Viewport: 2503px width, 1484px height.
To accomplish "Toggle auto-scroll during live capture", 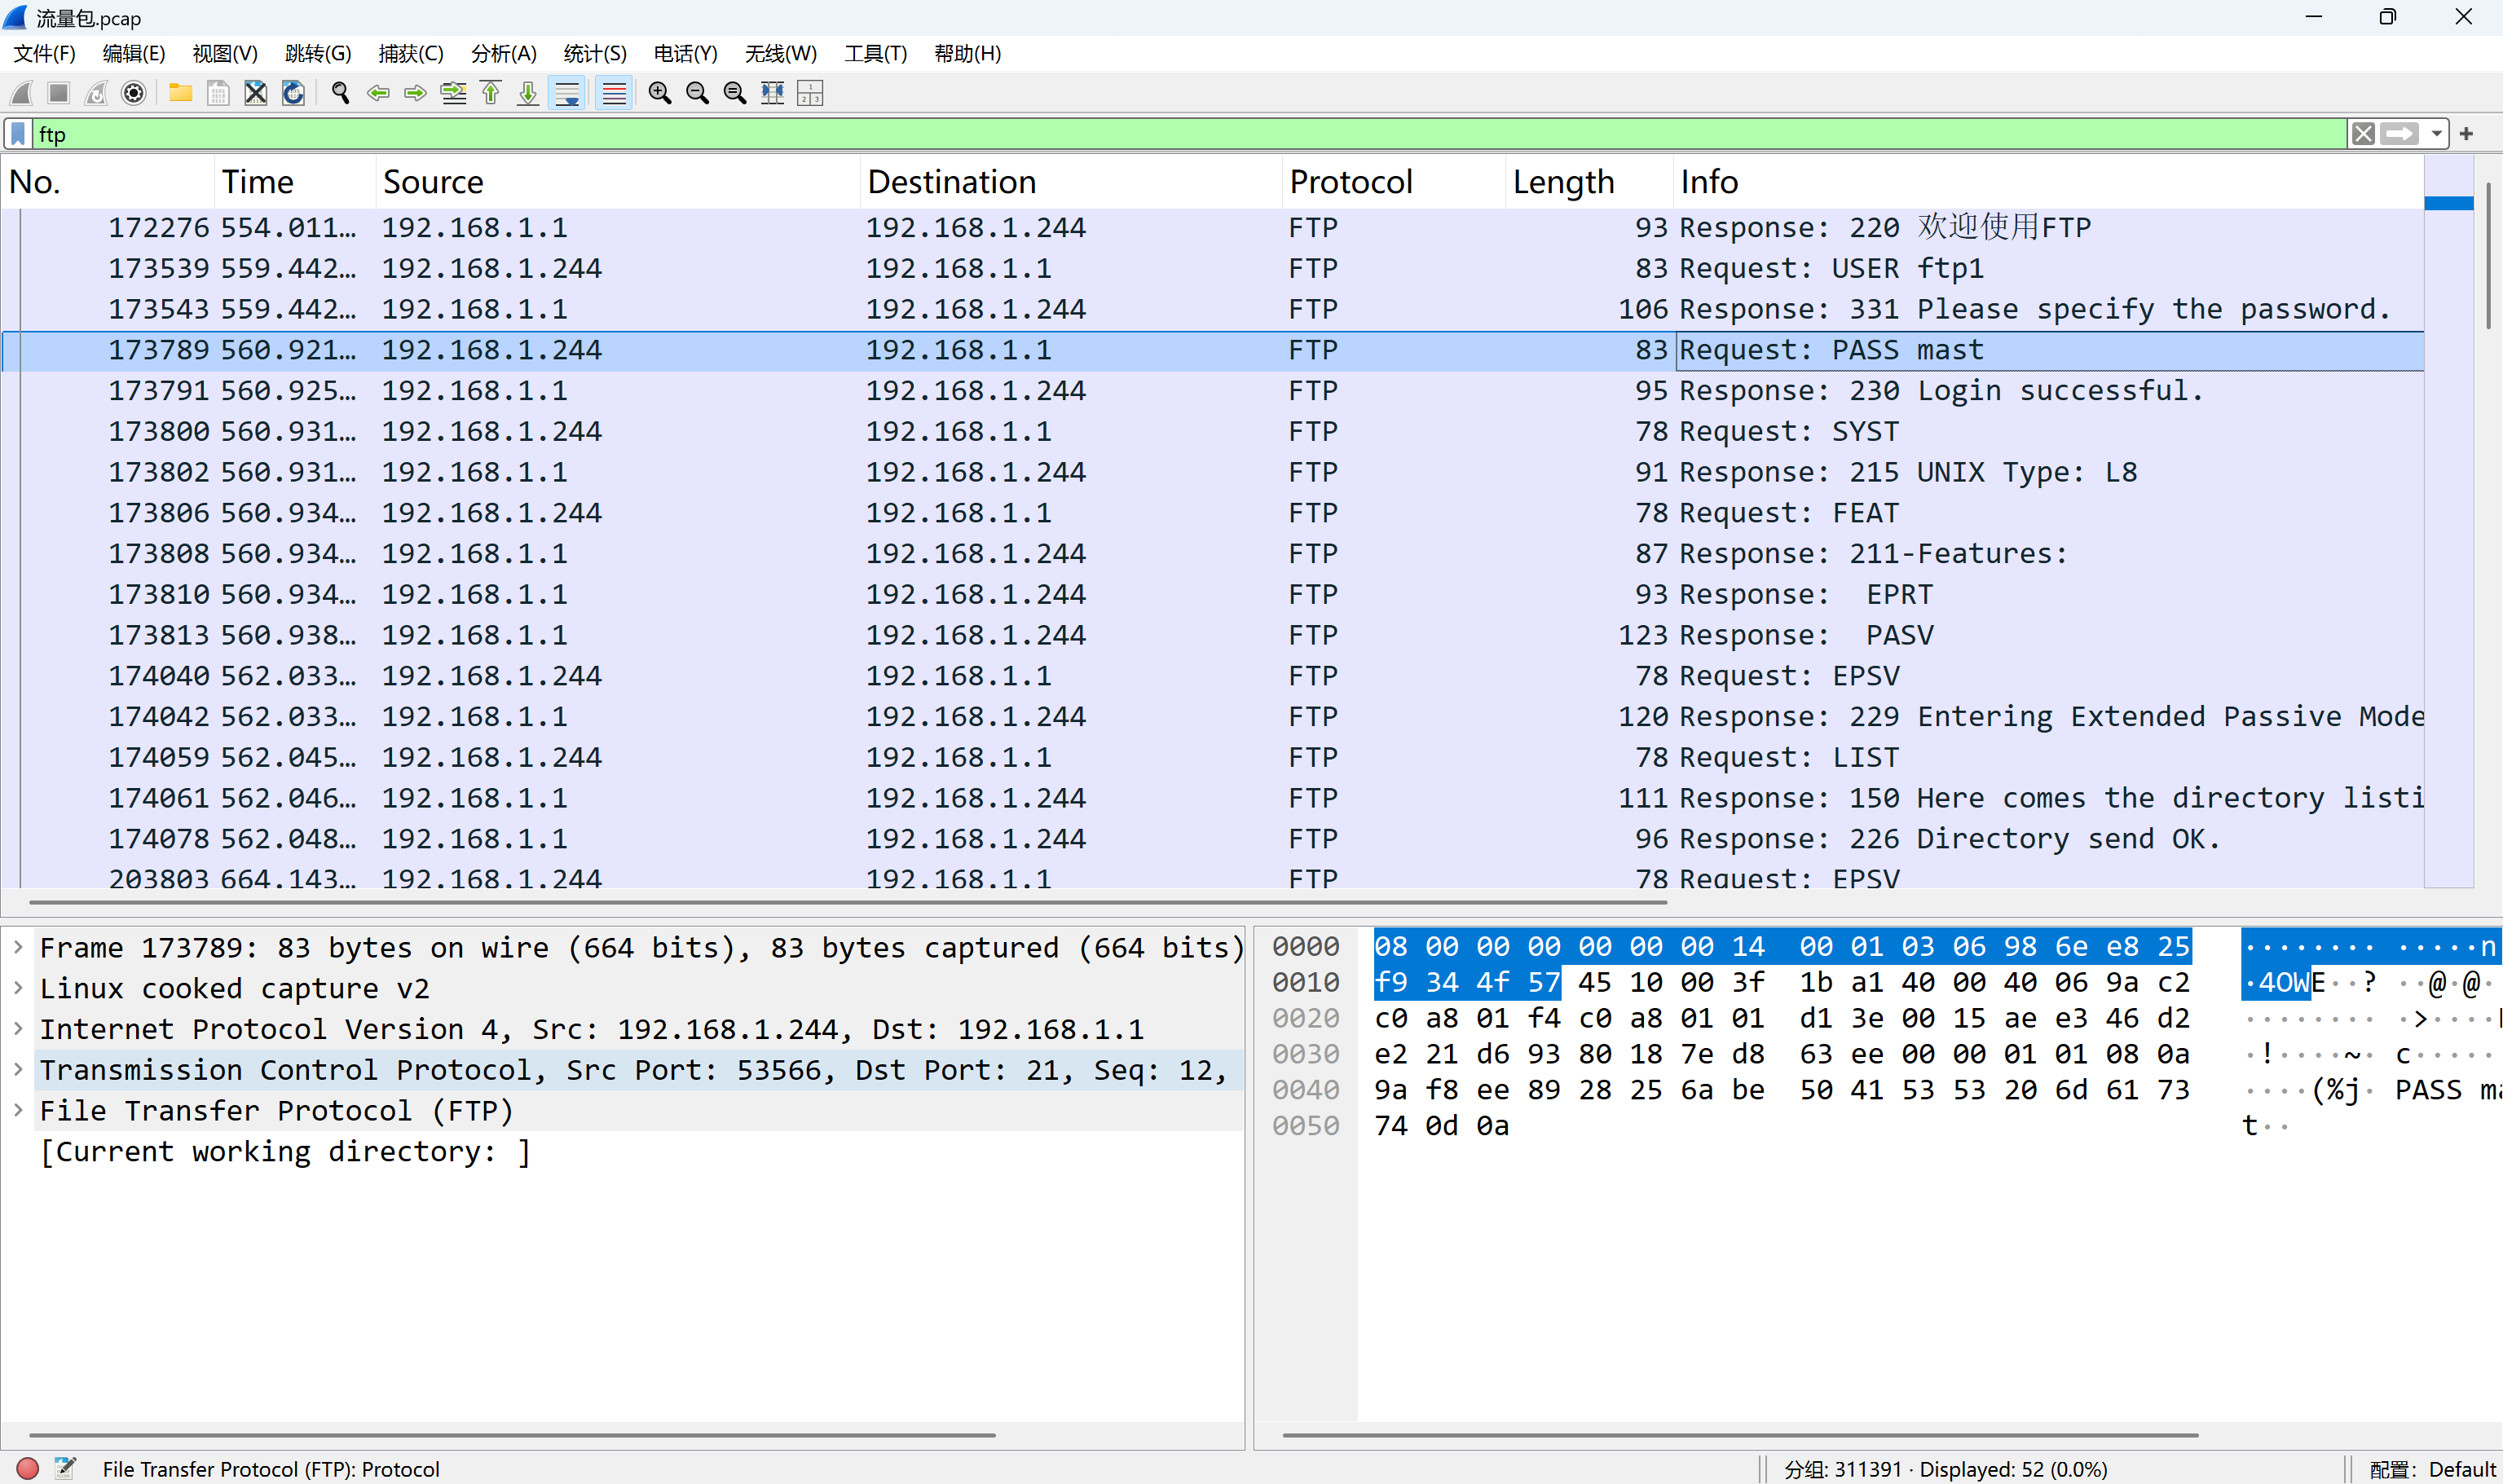I will (x=567, y=93).
